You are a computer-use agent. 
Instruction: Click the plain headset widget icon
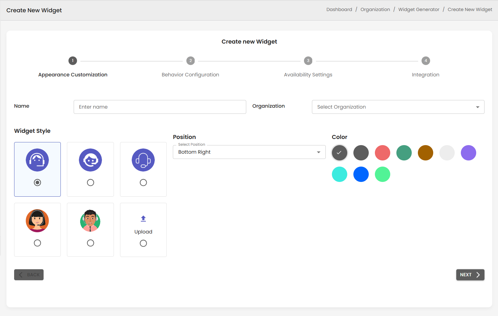pos(143,160)
